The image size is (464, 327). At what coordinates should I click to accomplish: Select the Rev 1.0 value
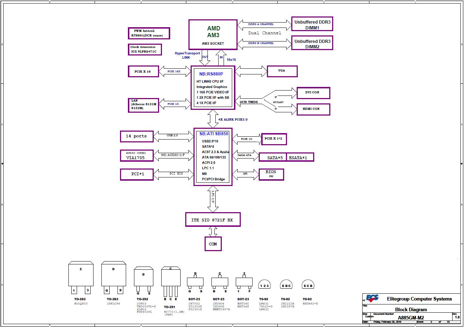(457, 317)
